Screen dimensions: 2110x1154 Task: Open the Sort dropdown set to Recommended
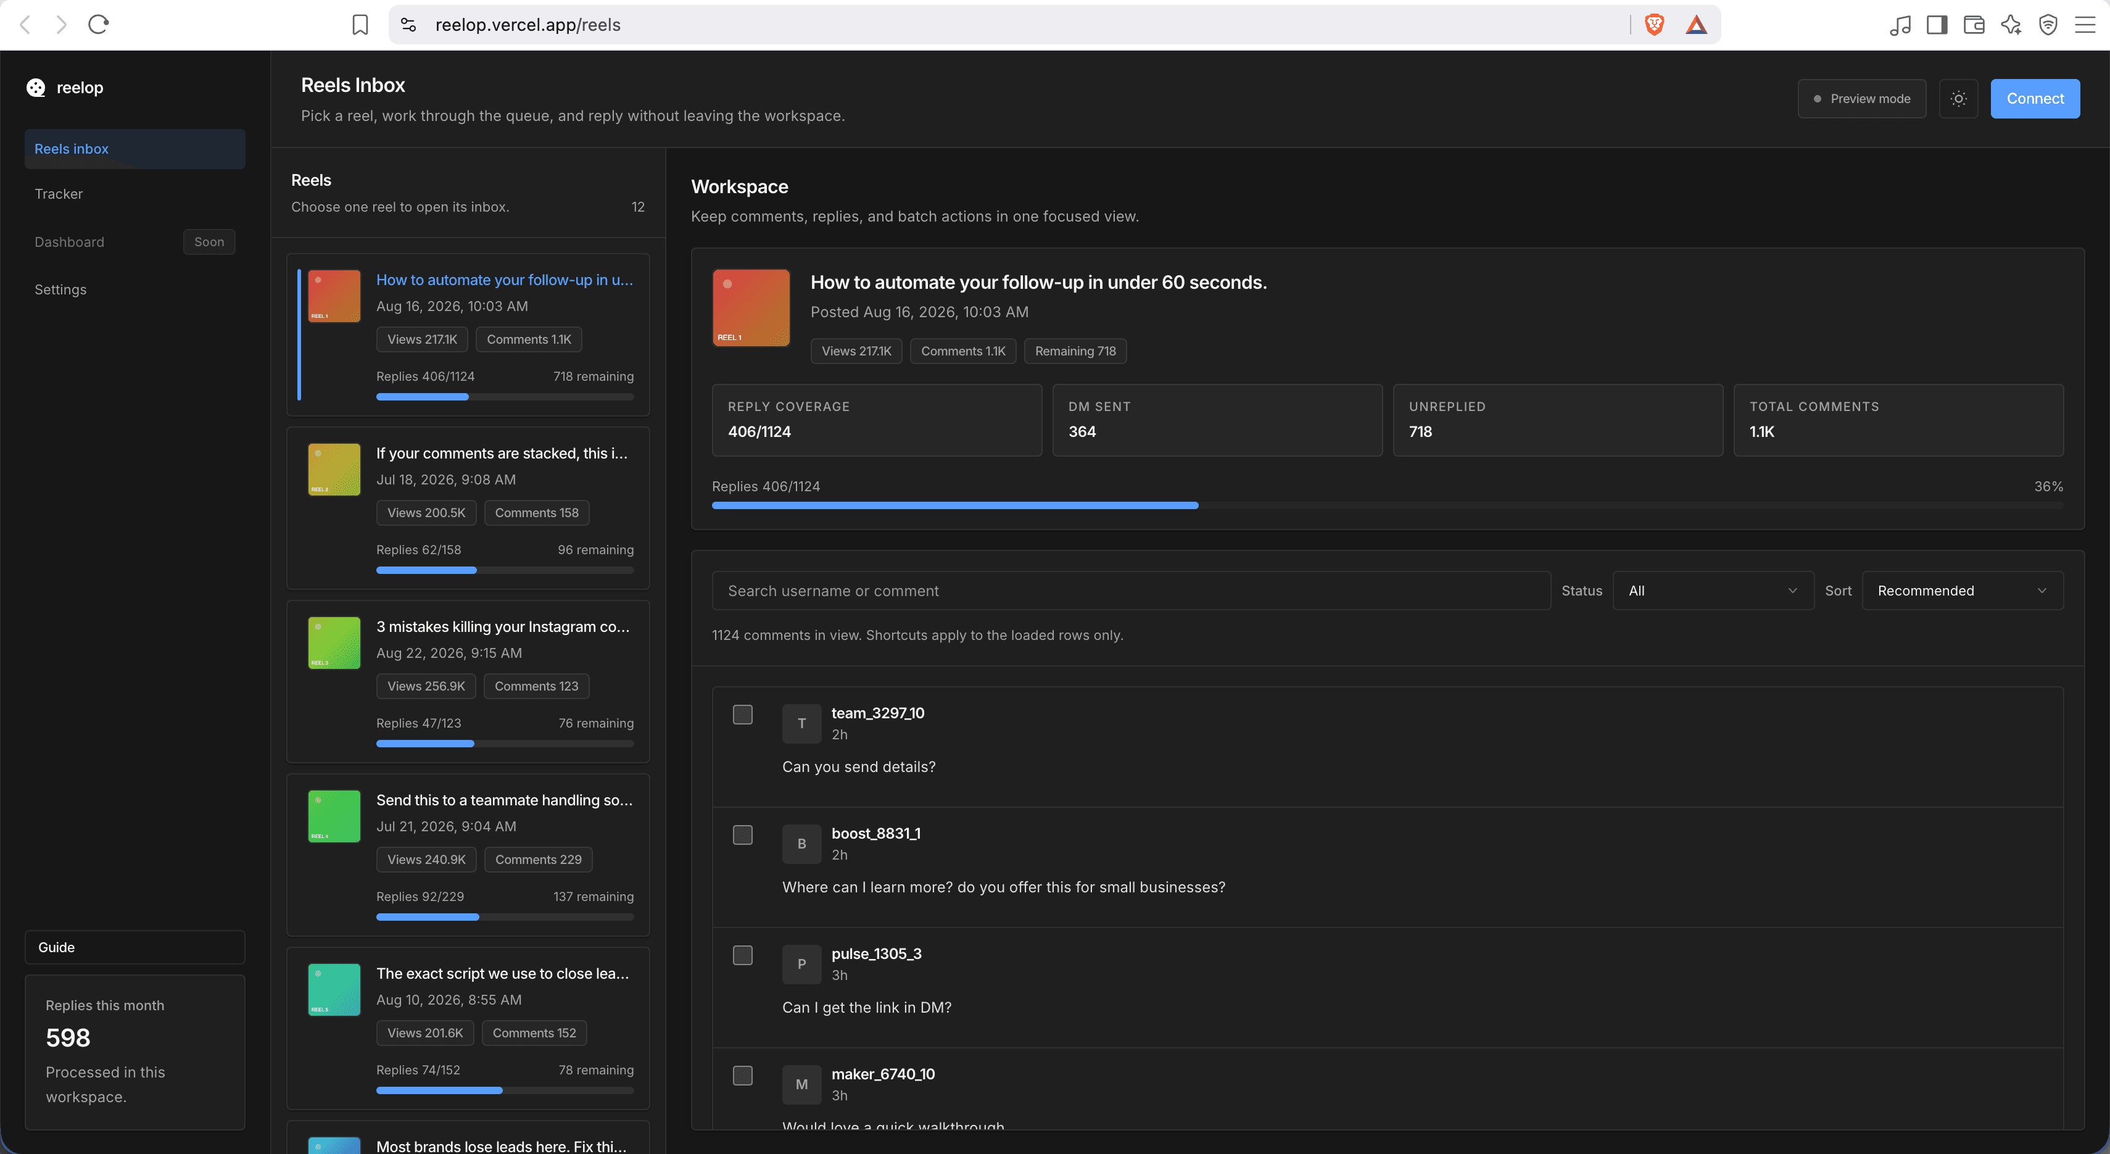(1963, 591)
